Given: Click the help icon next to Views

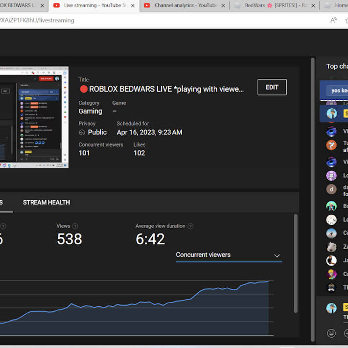Looking at the screenshot, I should (75, 226).
